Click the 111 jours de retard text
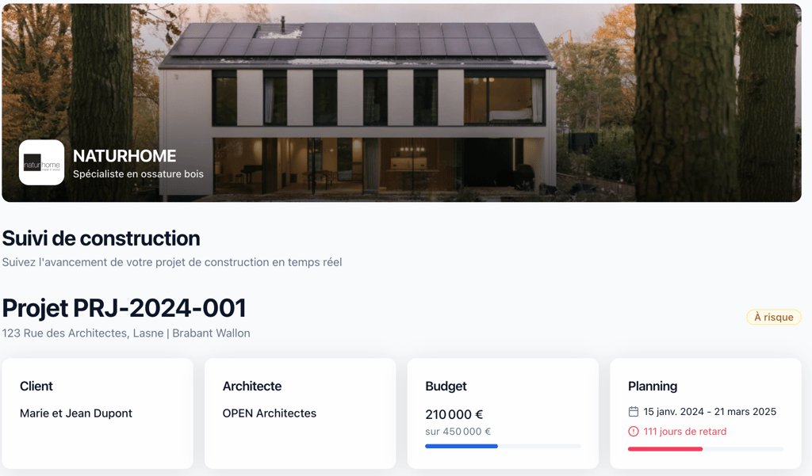This screenshot has height=476, width=812. point(684,432)
